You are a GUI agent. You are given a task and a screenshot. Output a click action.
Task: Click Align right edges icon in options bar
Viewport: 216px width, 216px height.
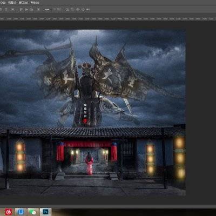point(6,10)
